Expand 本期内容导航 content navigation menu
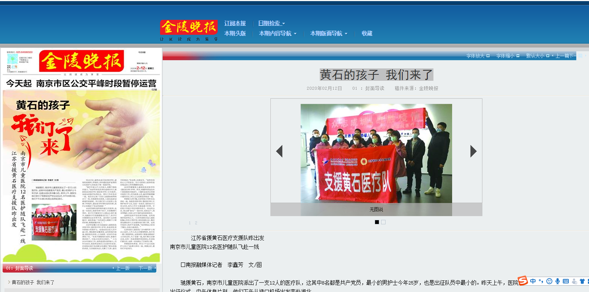Screen dimensions: 589x292 pos(278,33)
